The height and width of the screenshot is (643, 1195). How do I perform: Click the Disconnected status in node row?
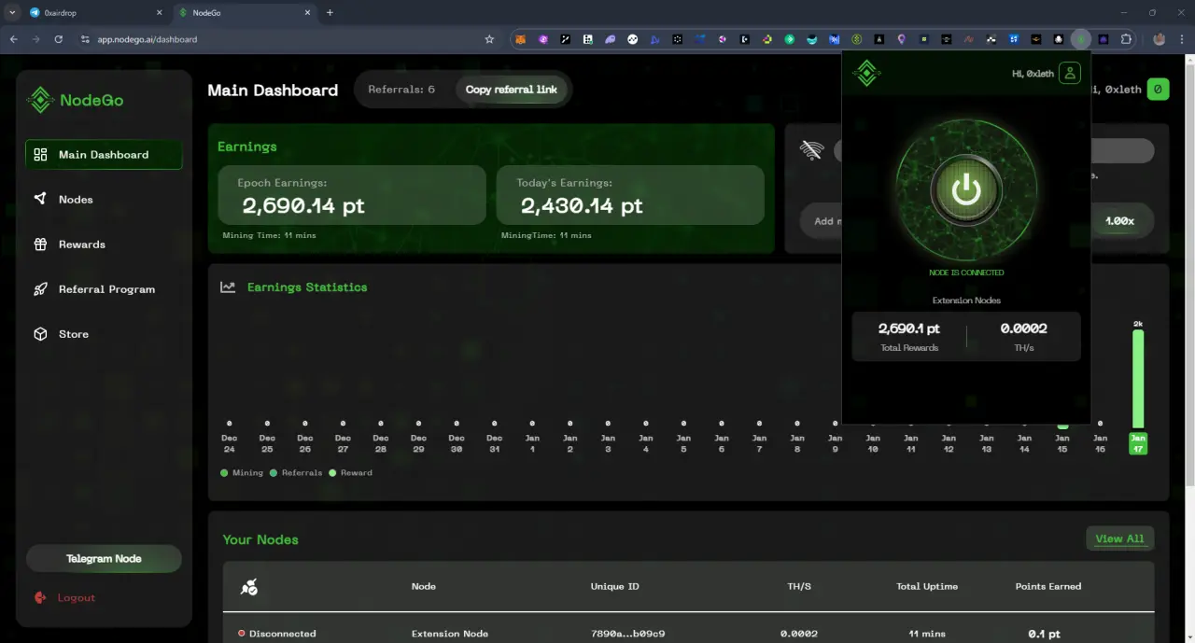coord(277,634)
